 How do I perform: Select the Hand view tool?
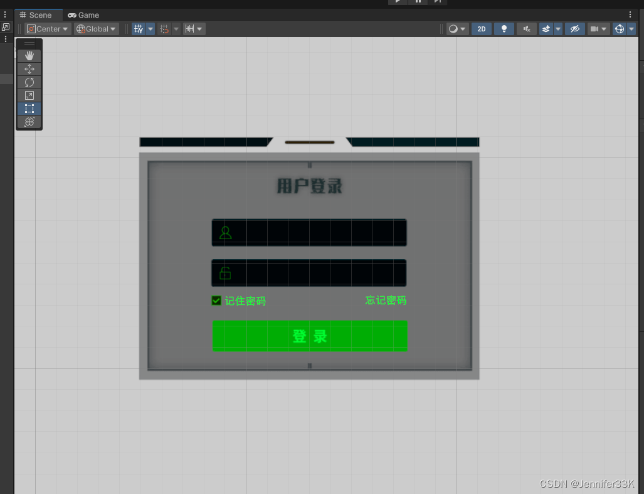(x=29, y=56)
